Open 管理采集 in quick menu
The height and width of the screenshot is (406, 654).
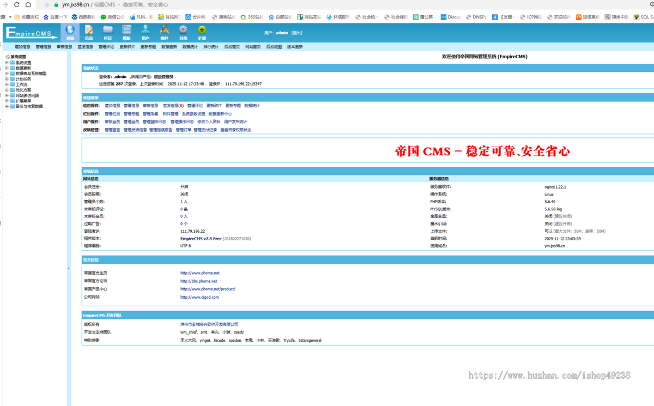pyautogui.click(x=150, y=114)
